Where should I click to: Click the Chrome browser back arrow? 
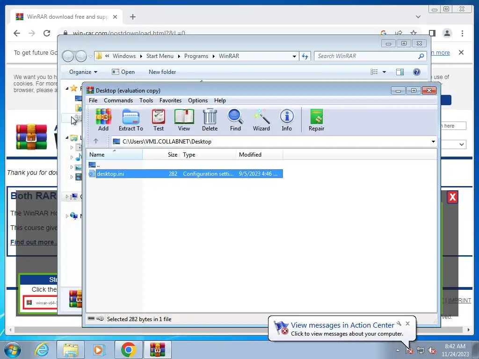point(17,33)
